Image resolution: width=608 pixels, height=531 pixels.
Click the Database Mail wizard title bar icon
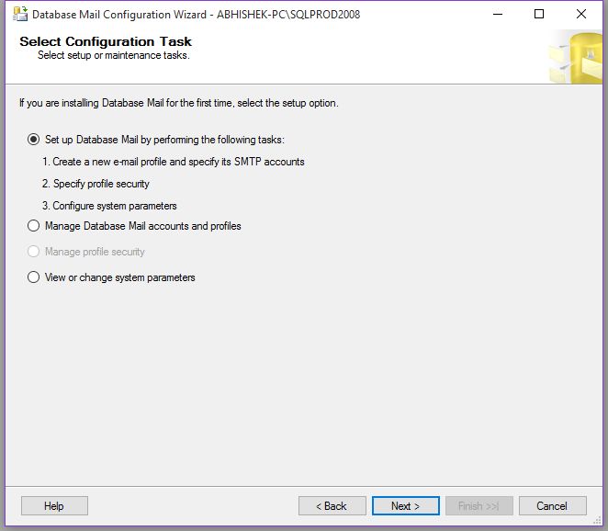19,15
